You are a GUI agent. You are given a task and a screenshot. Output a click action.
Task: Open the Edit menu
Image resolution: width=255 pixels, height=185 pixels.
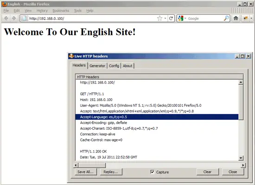pyautogui.click(x=17, y=11)
